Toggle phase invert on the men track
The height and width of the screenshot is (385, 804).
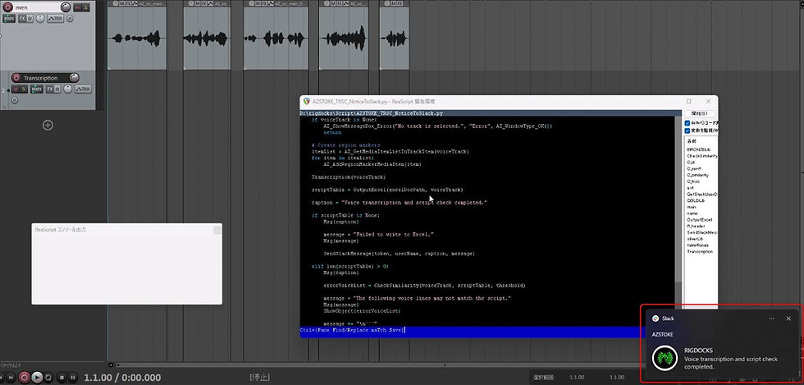tap(70, 19)
